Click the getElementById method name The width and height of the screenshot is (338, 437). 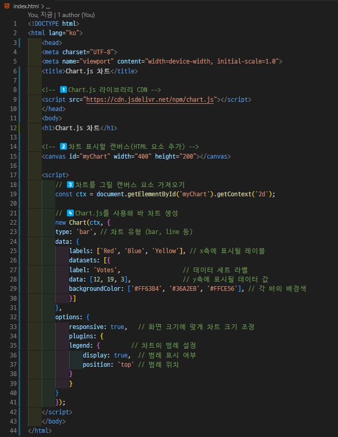tap(152, 194)
